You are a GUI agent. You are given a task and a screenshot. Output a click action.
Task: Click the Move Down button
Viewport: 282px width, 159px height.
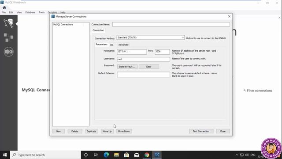(124, 131)
